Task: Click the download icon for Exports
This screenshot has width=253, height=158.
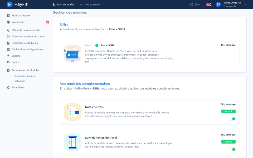Action: (x=8, y=56)
